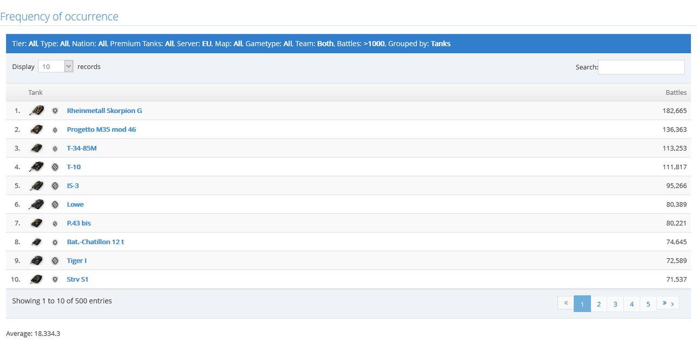Viewport: 697px width, 343px height.
Task: Click the Bat.-Chatillon 12 t tank icon
Action: coord(37,242)
